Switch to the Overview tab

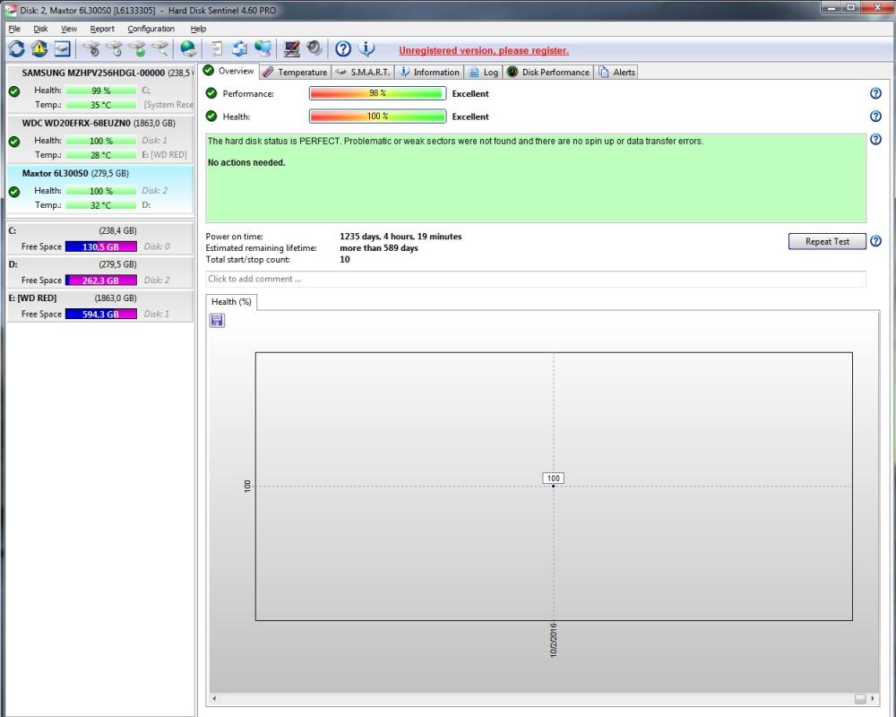click(x=229, y=71)
